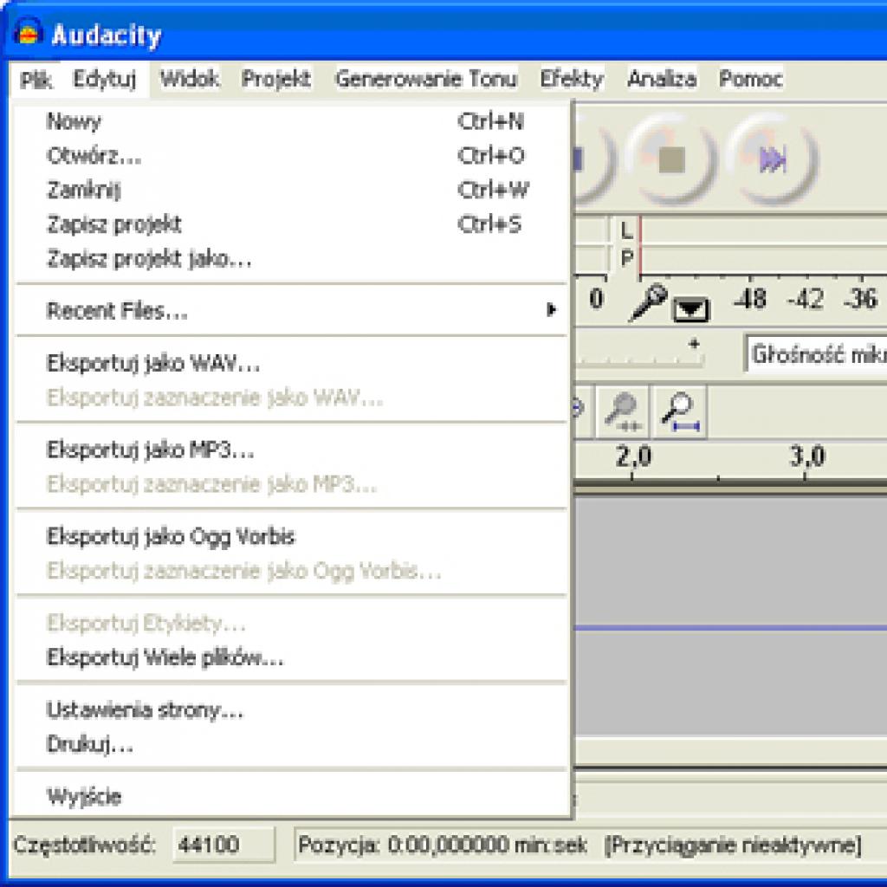Click the Zoom to selection magnifier icon
Screen dimensions: 887x887
(x=623, y=413)
